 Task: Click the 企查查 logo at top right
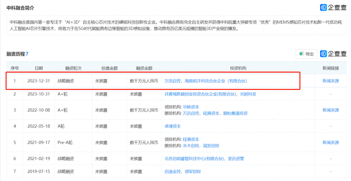pyautogui.click(x=333, y=7)
